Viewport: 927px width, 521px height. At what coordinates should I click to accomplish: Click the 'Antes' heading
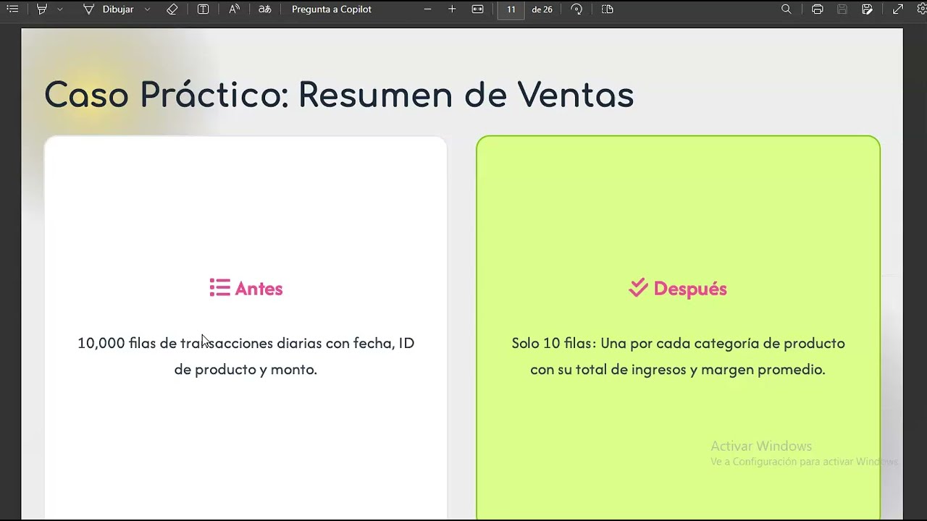point(259,289)
